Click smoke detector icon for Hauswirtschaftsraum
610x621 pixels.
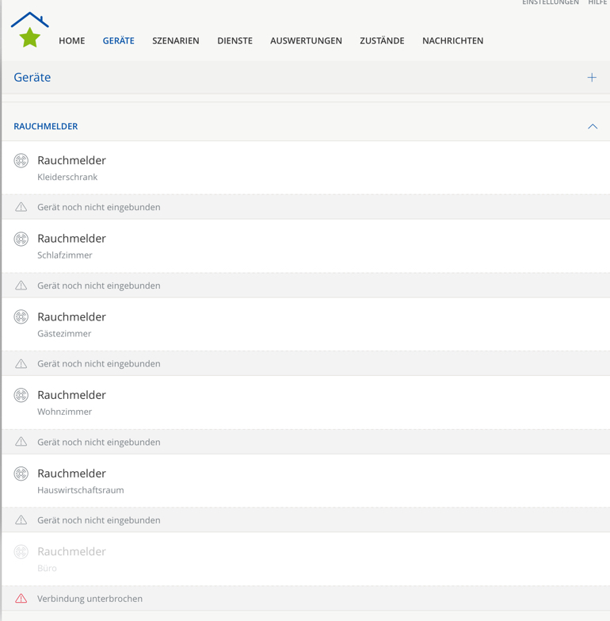[21, 473]
